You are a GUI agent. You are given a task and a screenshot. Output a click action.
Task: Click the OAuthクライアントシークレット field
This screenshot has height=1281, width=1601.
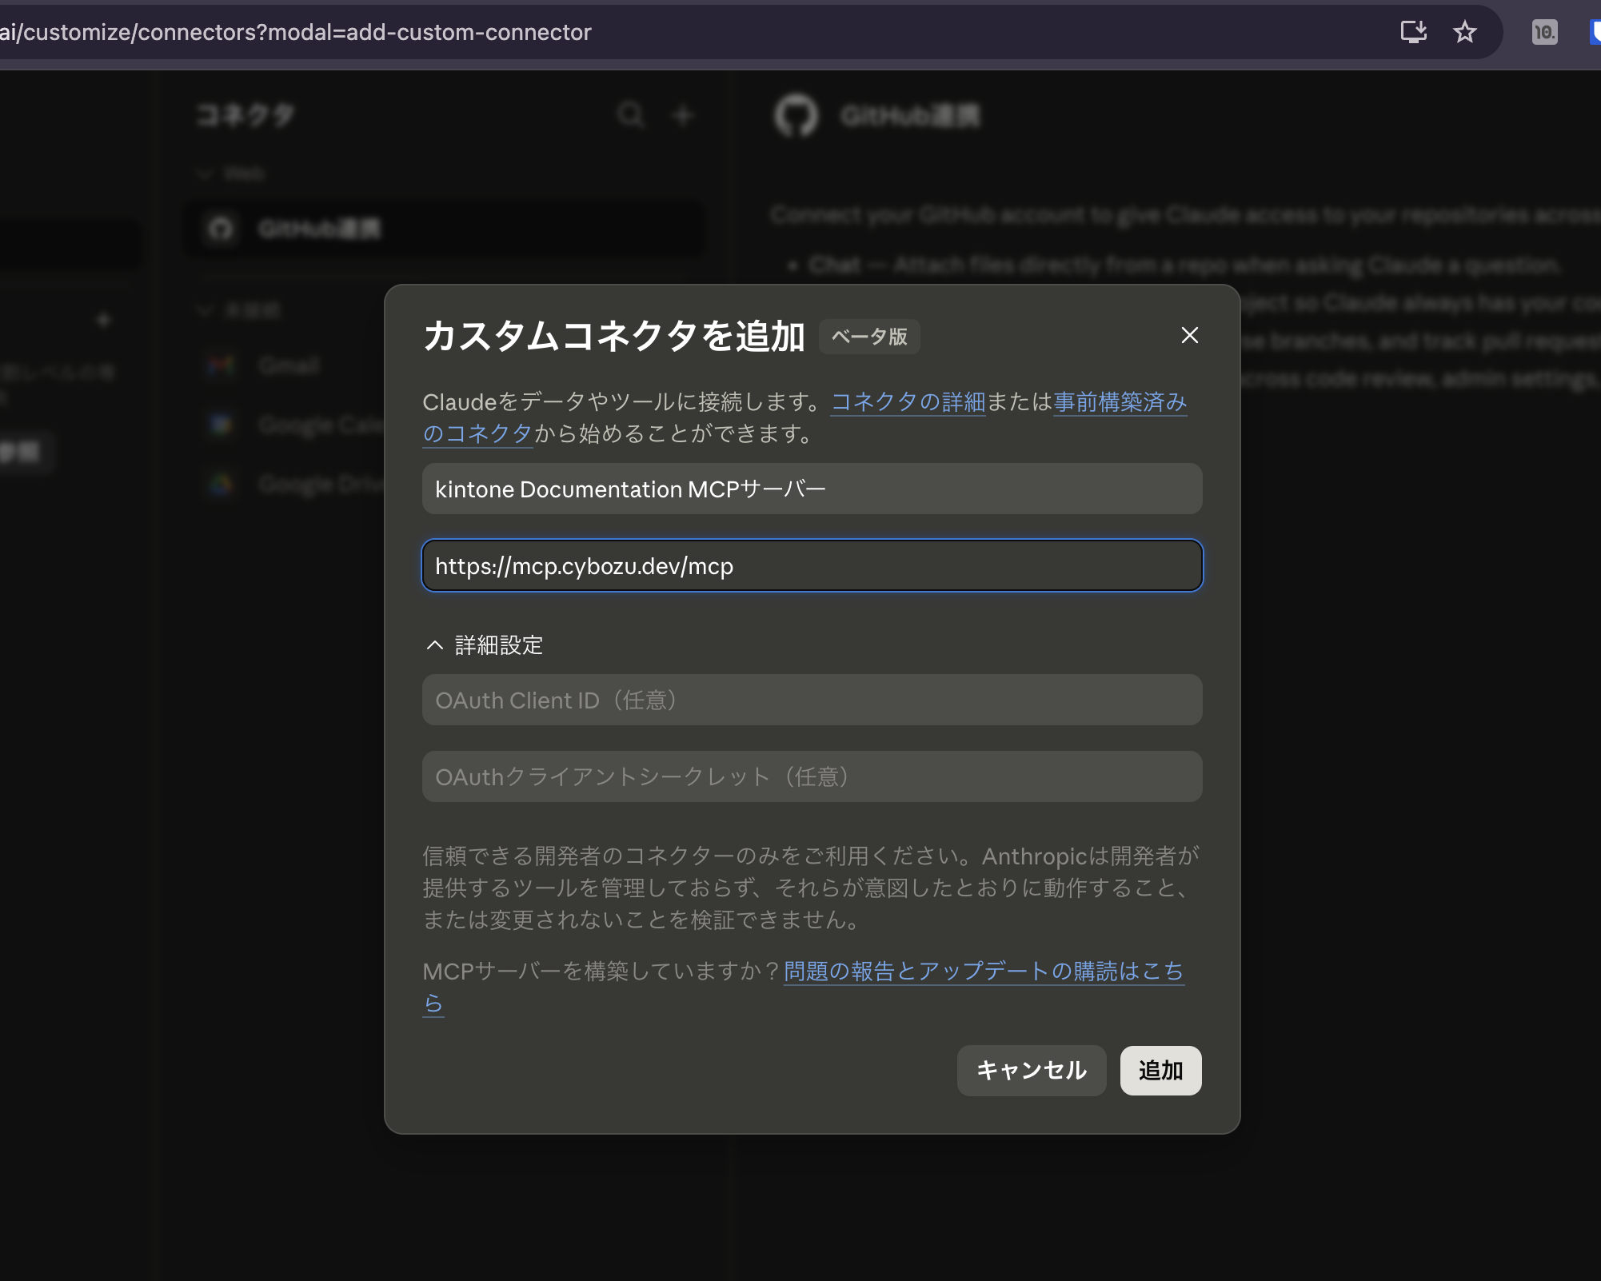click(x=812, y=776)
